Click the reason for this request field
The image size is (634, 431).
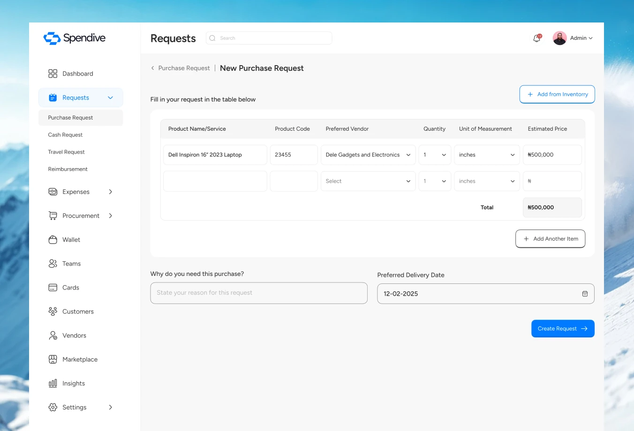259,293
